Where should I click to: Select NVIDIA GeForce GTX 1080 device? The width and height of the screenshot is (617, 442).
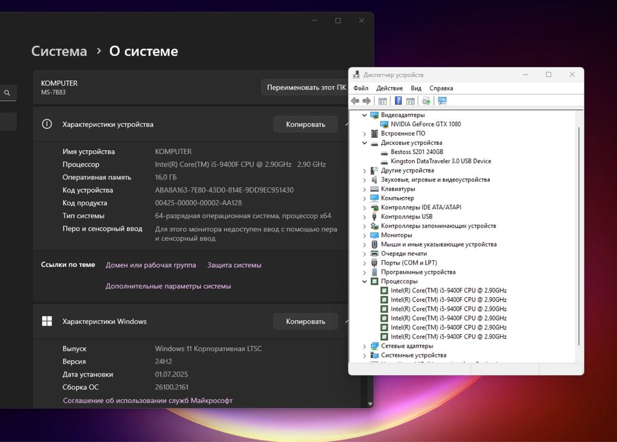pyautogui.click(x=425, y=125)
